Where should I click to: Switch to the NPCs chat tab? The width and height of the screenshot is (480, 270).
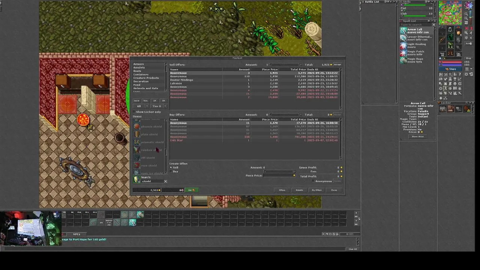click(76, 234)
